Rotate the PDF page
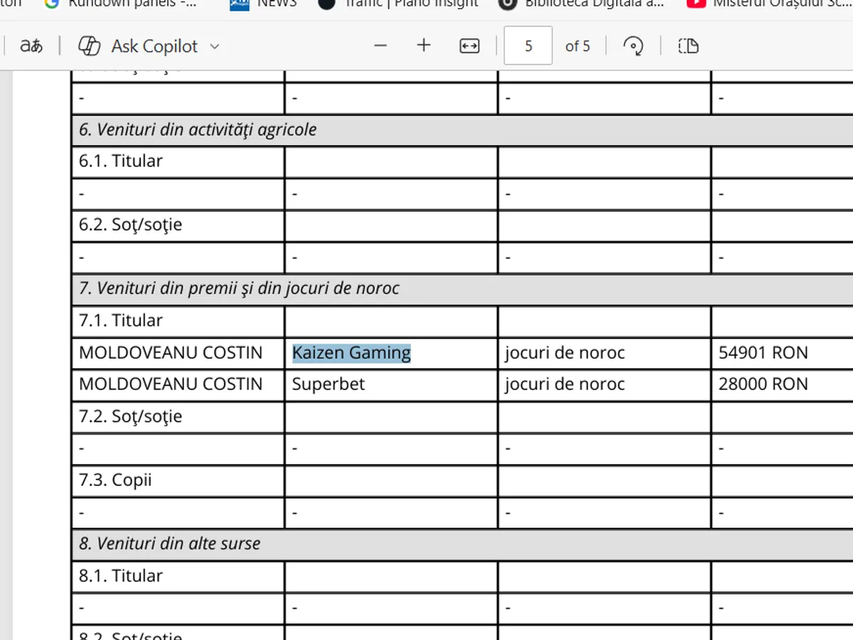853x640 pixels. click(x=633, y=46)
